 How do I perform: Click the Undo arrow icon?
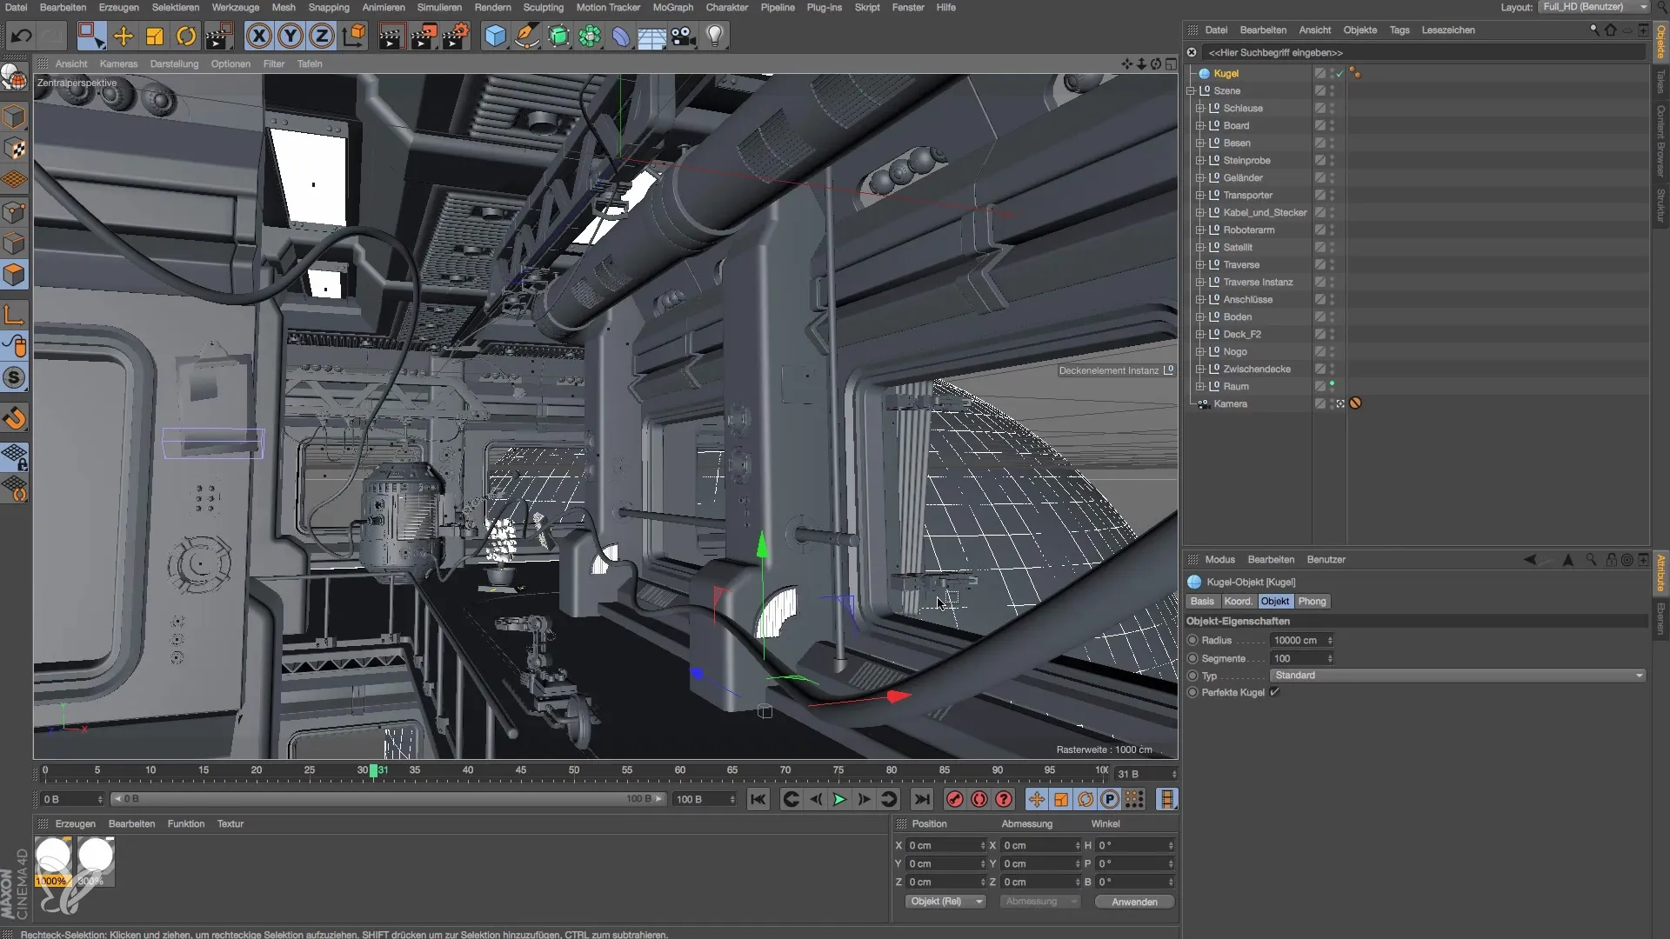click(21, 36)
